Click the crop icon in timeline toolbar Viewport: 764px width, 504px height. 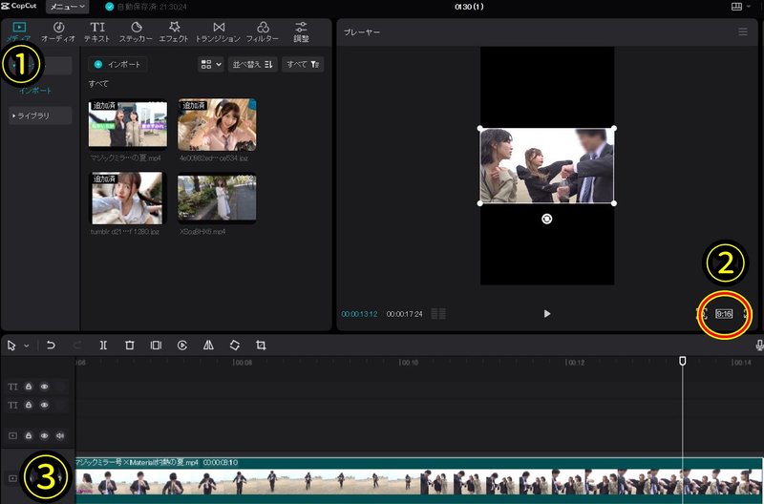pyautogui.click(x=261, y=346)
